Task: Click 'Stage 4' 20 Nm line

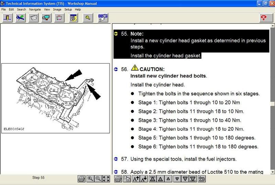Action: tap(191, 129)
